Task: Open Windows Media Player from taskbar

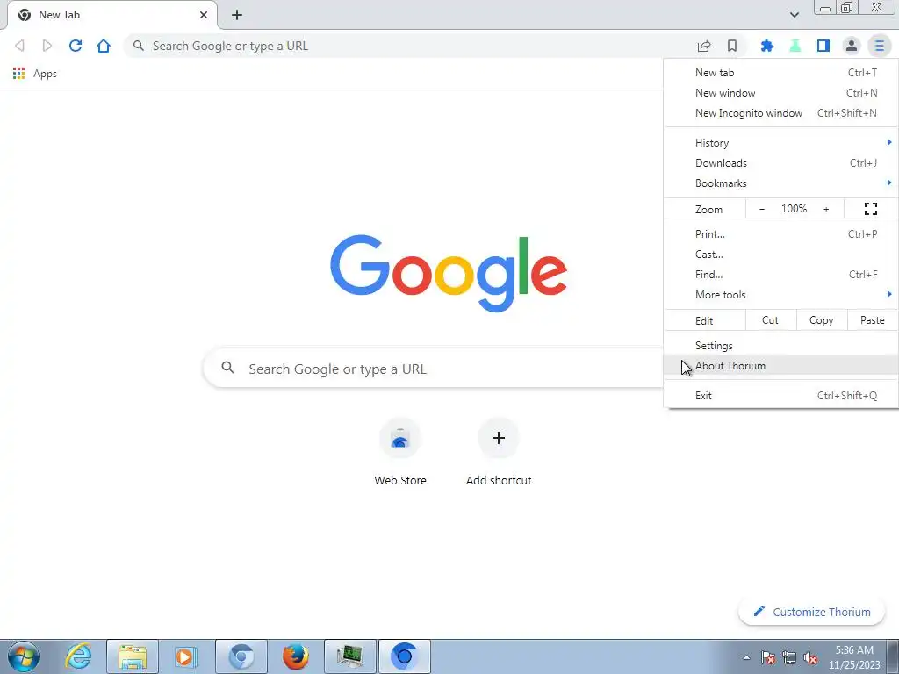Action: pos(186,656)
